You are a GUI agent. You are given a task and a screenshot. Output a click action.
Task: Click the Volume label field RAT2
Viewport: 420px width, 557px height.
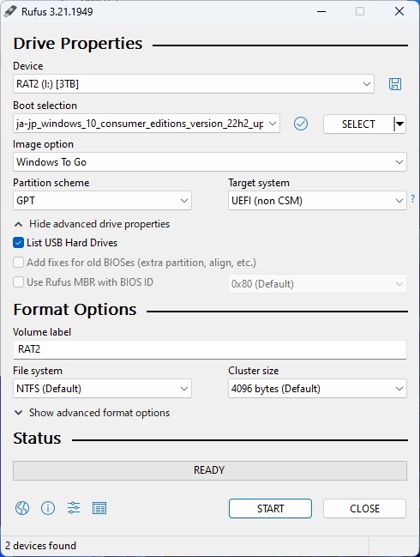210,349
